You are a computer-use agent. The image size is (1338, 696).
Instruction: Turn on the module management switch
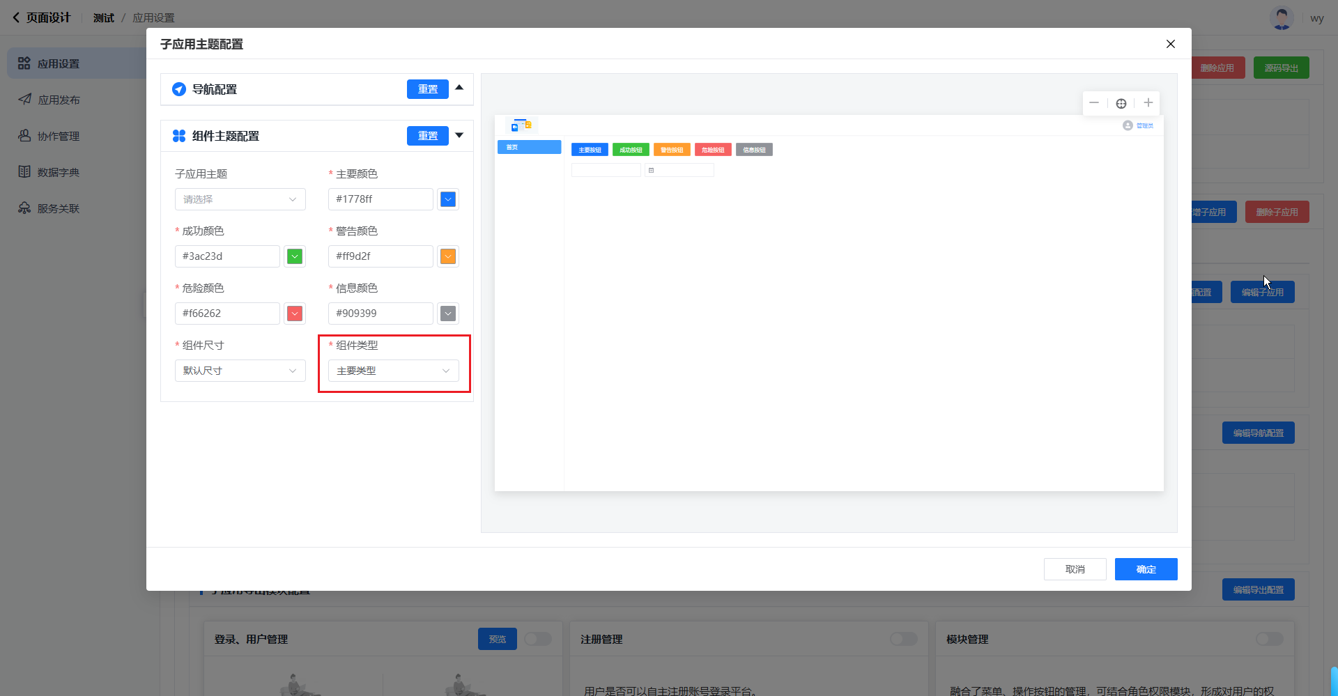[1269, 639]
